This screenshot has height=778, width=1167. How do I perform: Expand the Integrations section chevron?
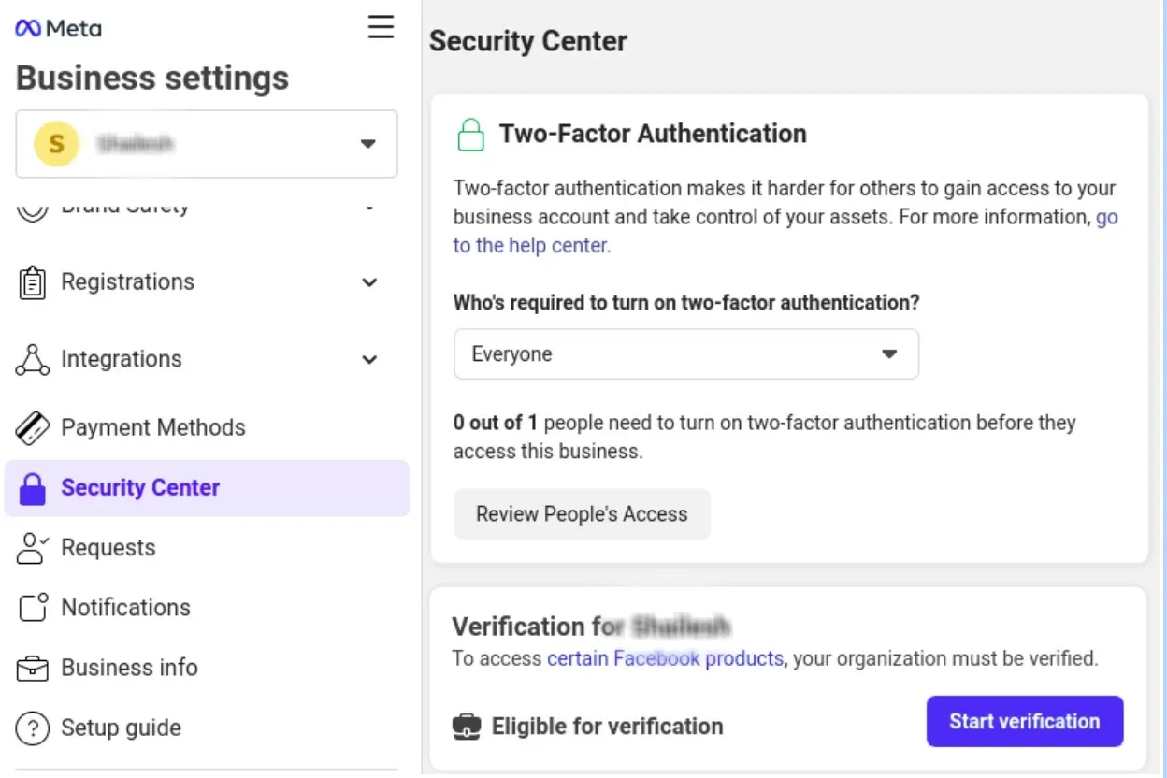pos(370,360)
